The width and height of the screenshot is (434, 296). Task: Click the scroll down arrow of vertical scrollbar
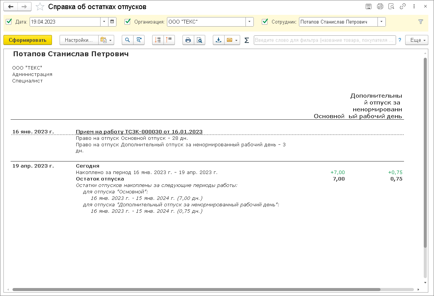point(425,283)
